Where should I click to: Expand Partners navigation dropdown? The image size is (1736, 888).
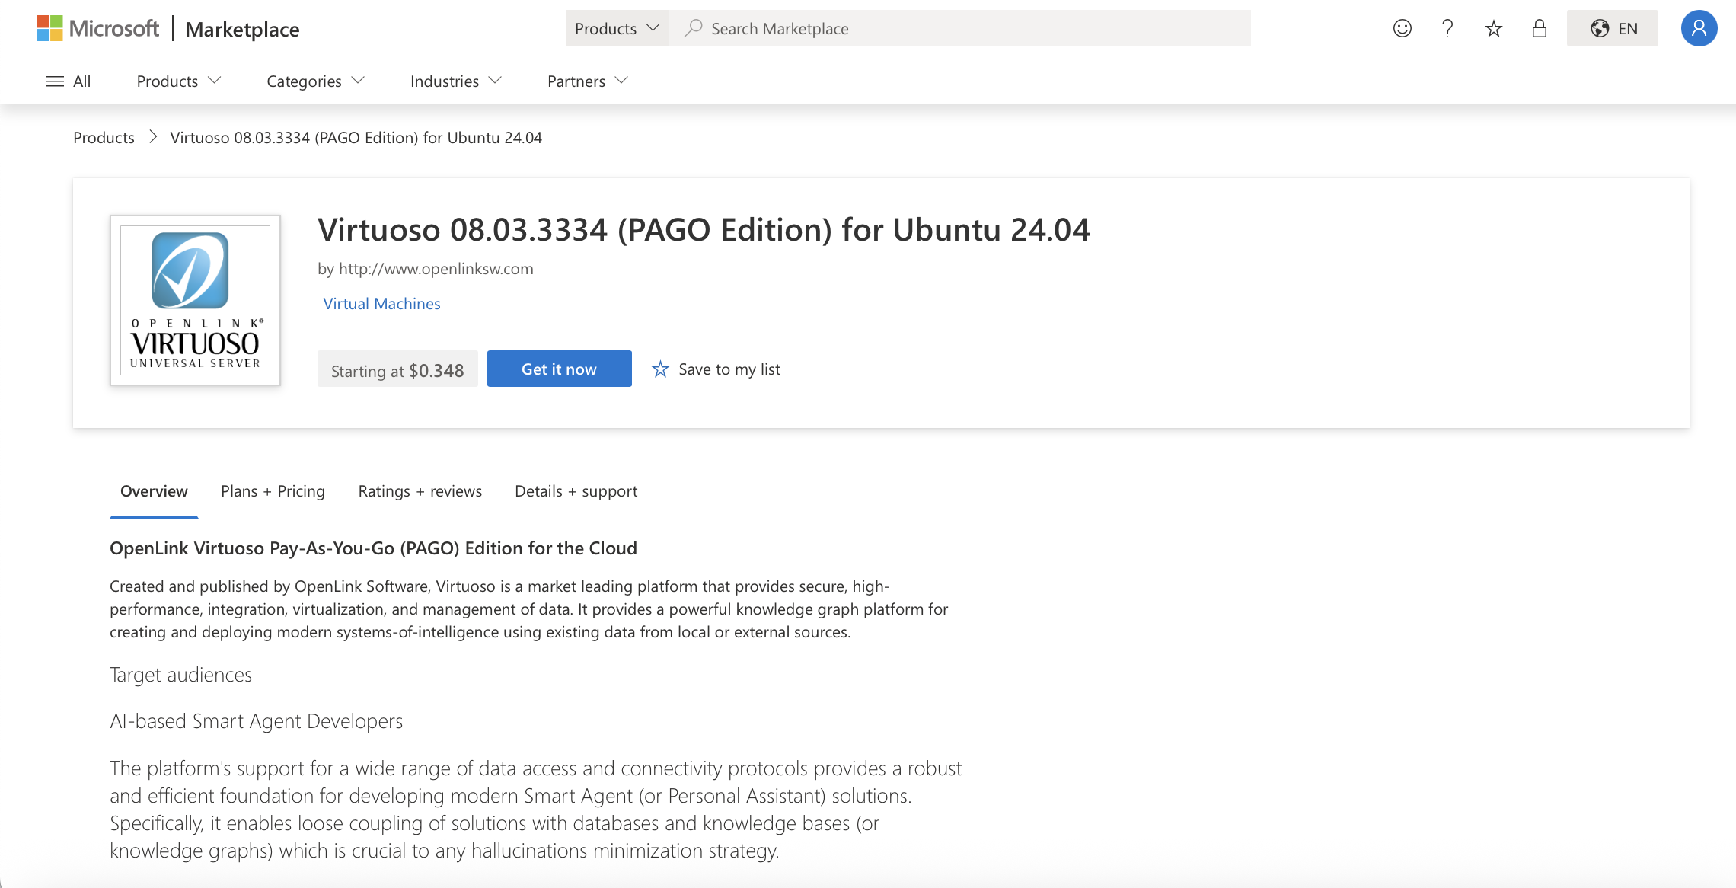tap(587, 81)
